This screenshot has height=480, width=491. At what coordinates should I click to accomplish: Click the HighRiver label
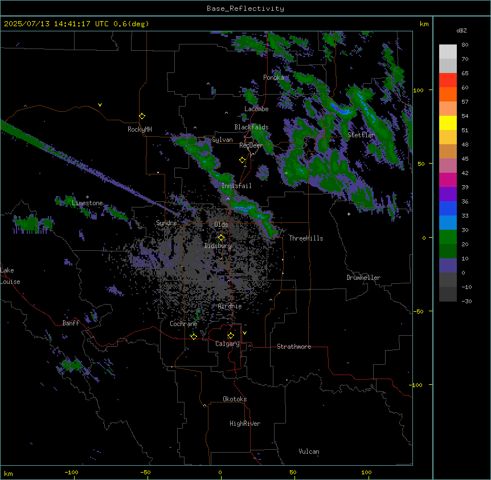(x=245, y=424)
